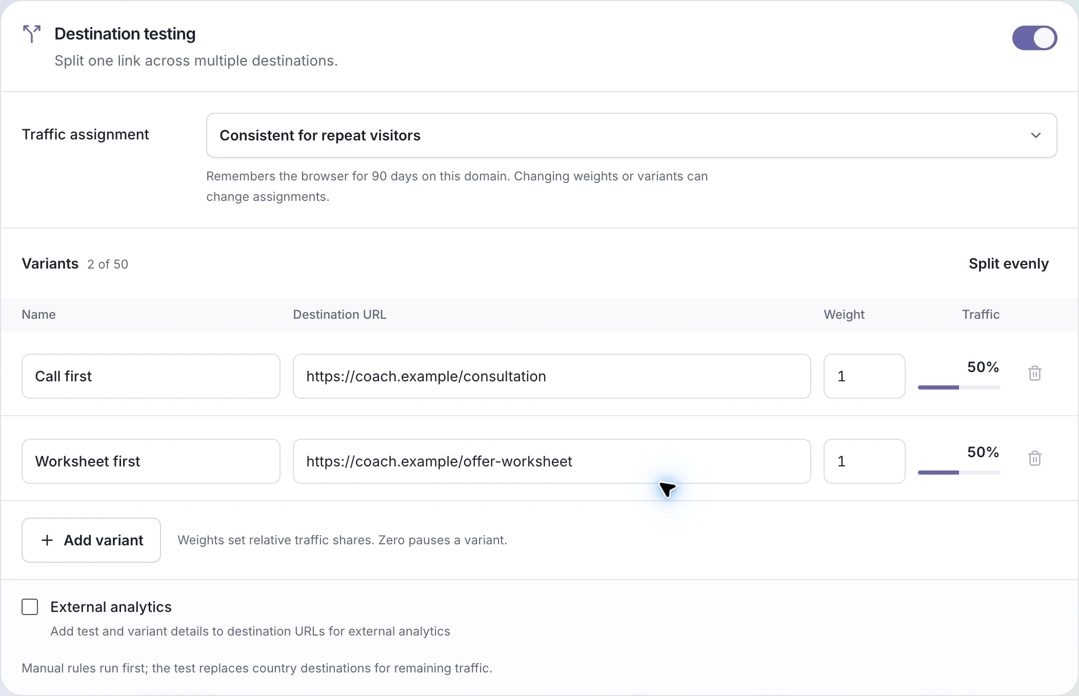The image size is (1079, 696).
Task: Click the Destination URL column header
Action: (x=339, y=315)
